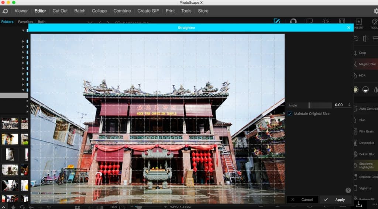Close the Straighten dialog with the X
Viewport: 378px width, 209px height.
click(348, 28)
